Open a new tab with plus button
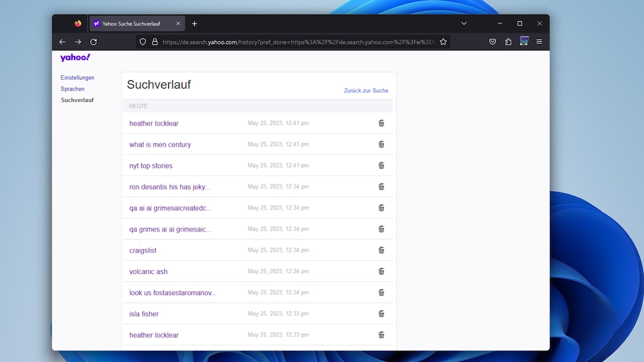This screenshot has width=644, height=362. coord(194,24)
